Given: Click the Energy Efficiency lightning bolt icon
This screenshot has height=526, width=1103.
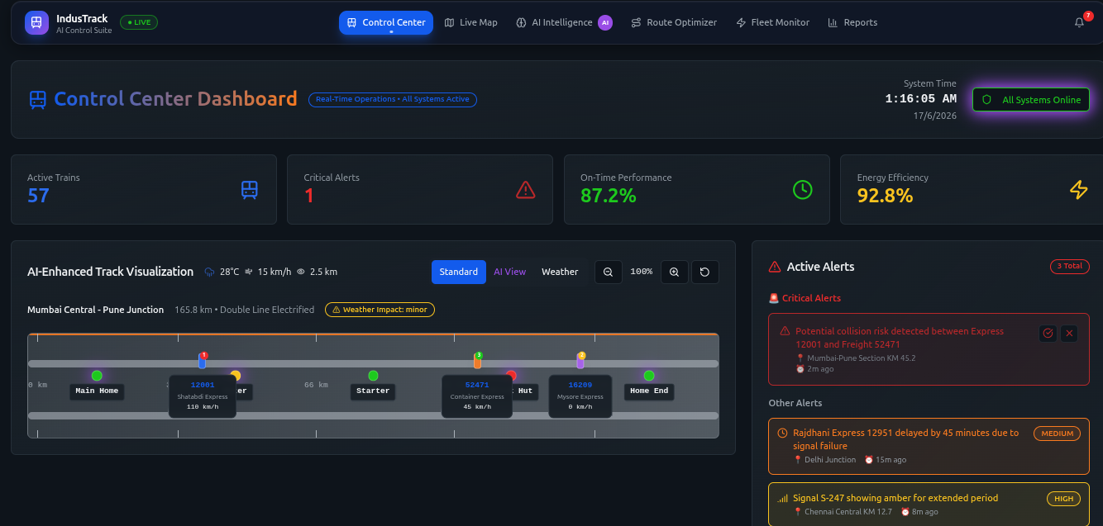Looking at the screenshot, I should tap(1079, 190).
